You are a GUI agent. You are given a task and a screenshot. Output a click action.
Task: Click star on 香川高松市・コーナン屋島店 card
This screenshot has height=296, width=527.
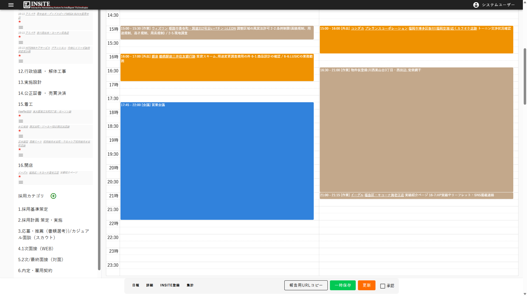[19, 37]
